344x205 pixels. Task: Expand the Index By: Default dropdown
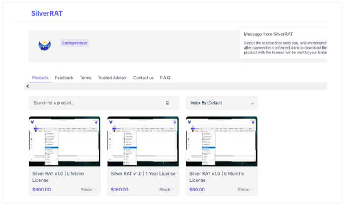tap(222, 103)
